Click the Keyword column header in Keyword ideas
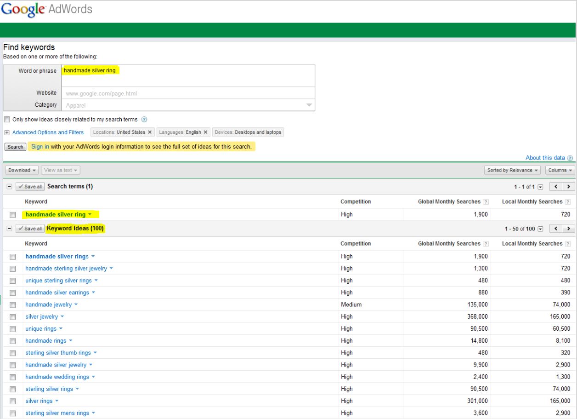 click(36, 244)
